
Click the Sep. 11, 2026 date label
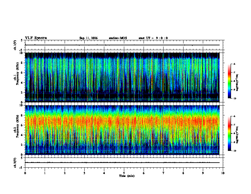tap(88, 38)
